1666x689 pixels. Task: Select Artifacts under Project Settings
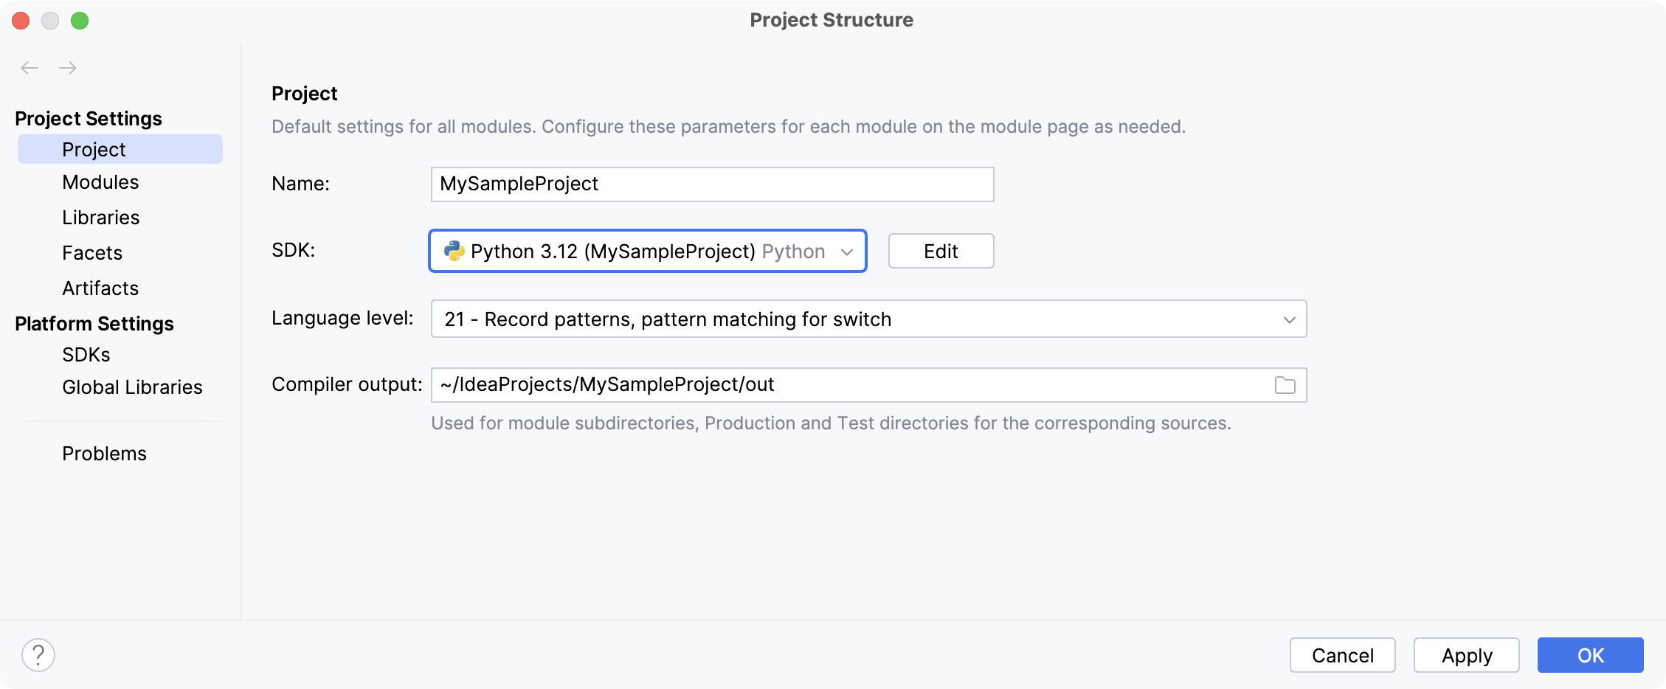pos(100,288)
